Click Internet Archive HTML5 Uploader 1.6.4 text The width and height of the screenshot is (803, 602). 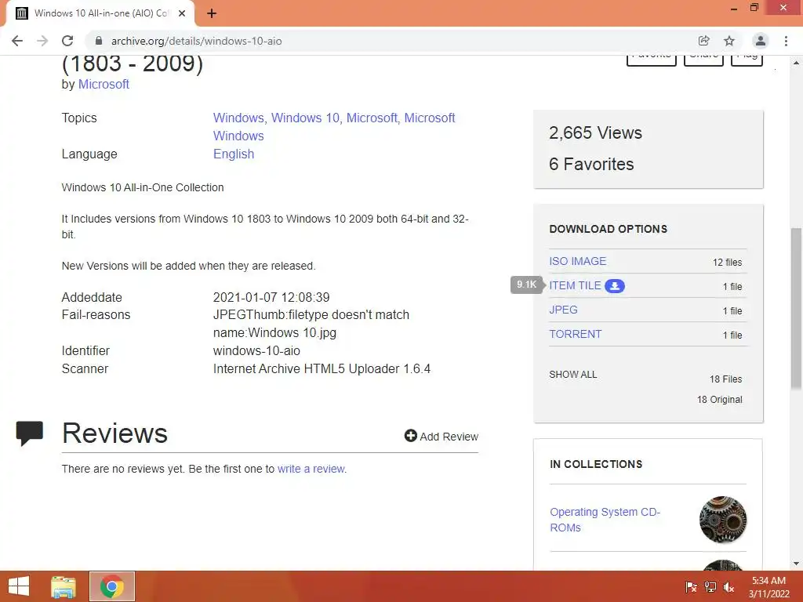pyautogui.click(x=322, y=368)
